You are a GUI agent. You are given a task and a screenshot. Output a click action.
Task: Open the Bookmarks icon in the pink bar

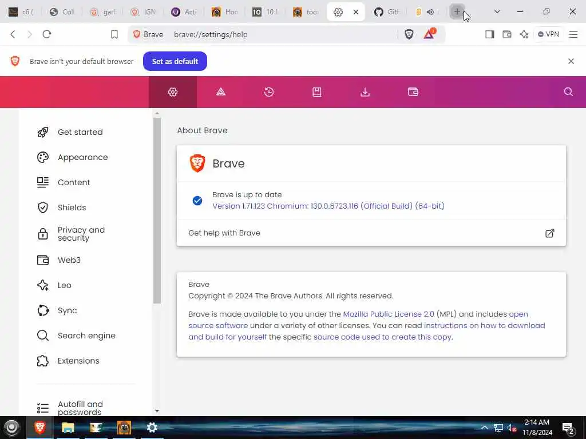[317, 92]
